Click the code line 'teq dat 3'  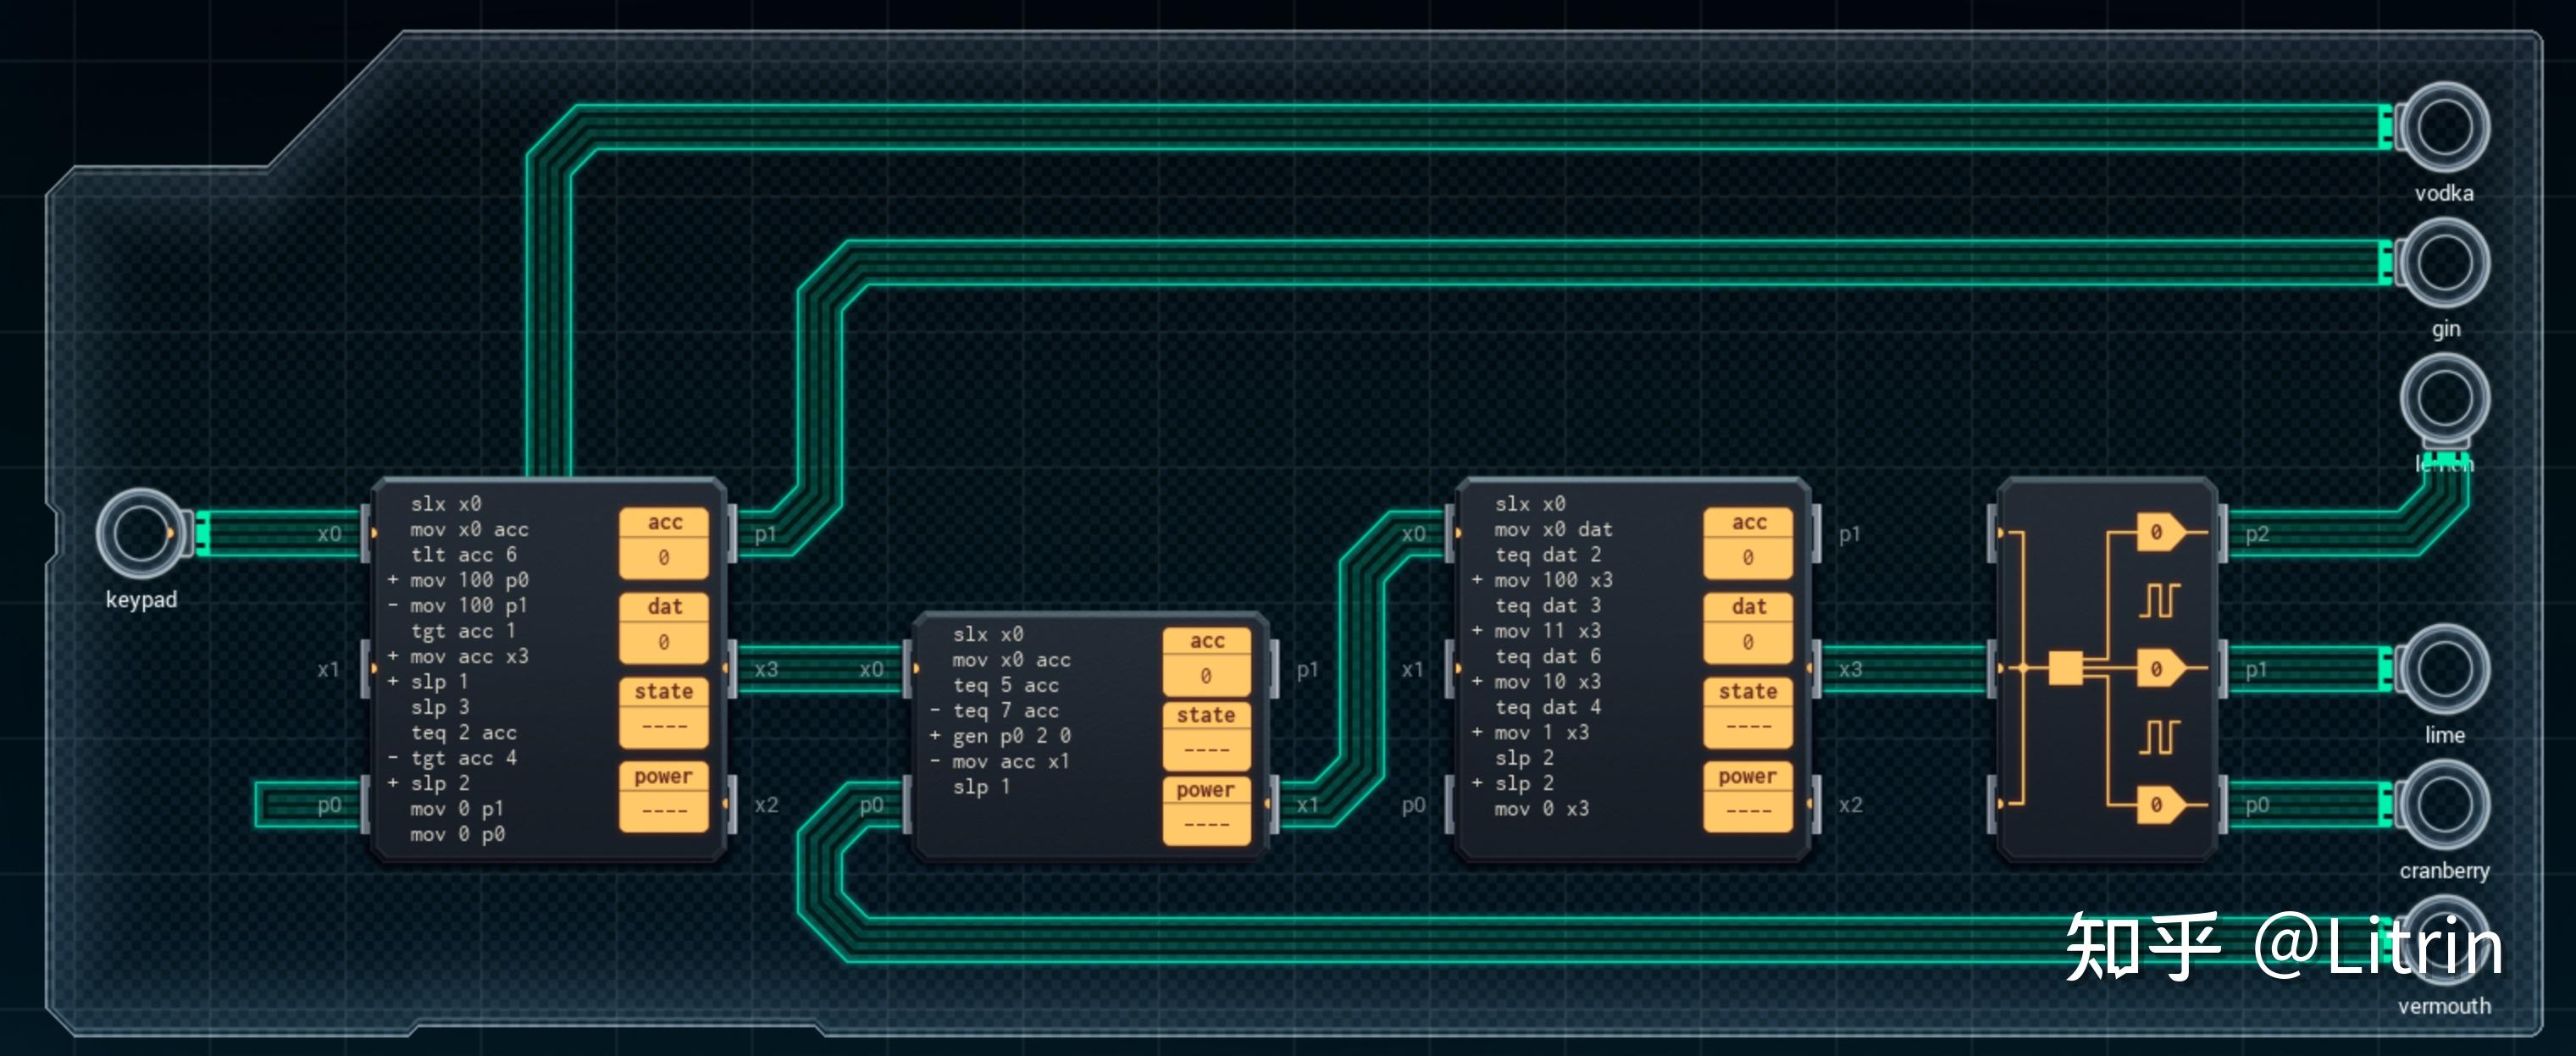[1547, 606]
